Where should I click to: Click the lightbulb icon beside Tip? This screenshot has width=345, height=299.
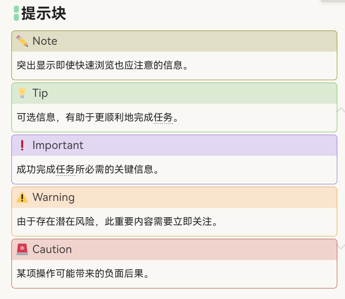[x=22, y=93]
